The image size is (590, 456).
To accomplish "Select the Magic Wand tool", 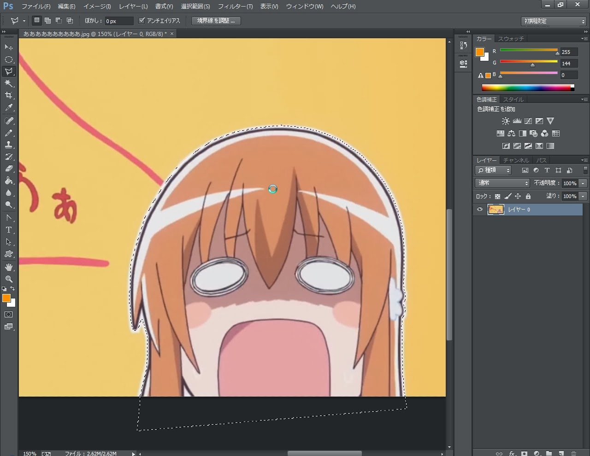I will (9, 83).
